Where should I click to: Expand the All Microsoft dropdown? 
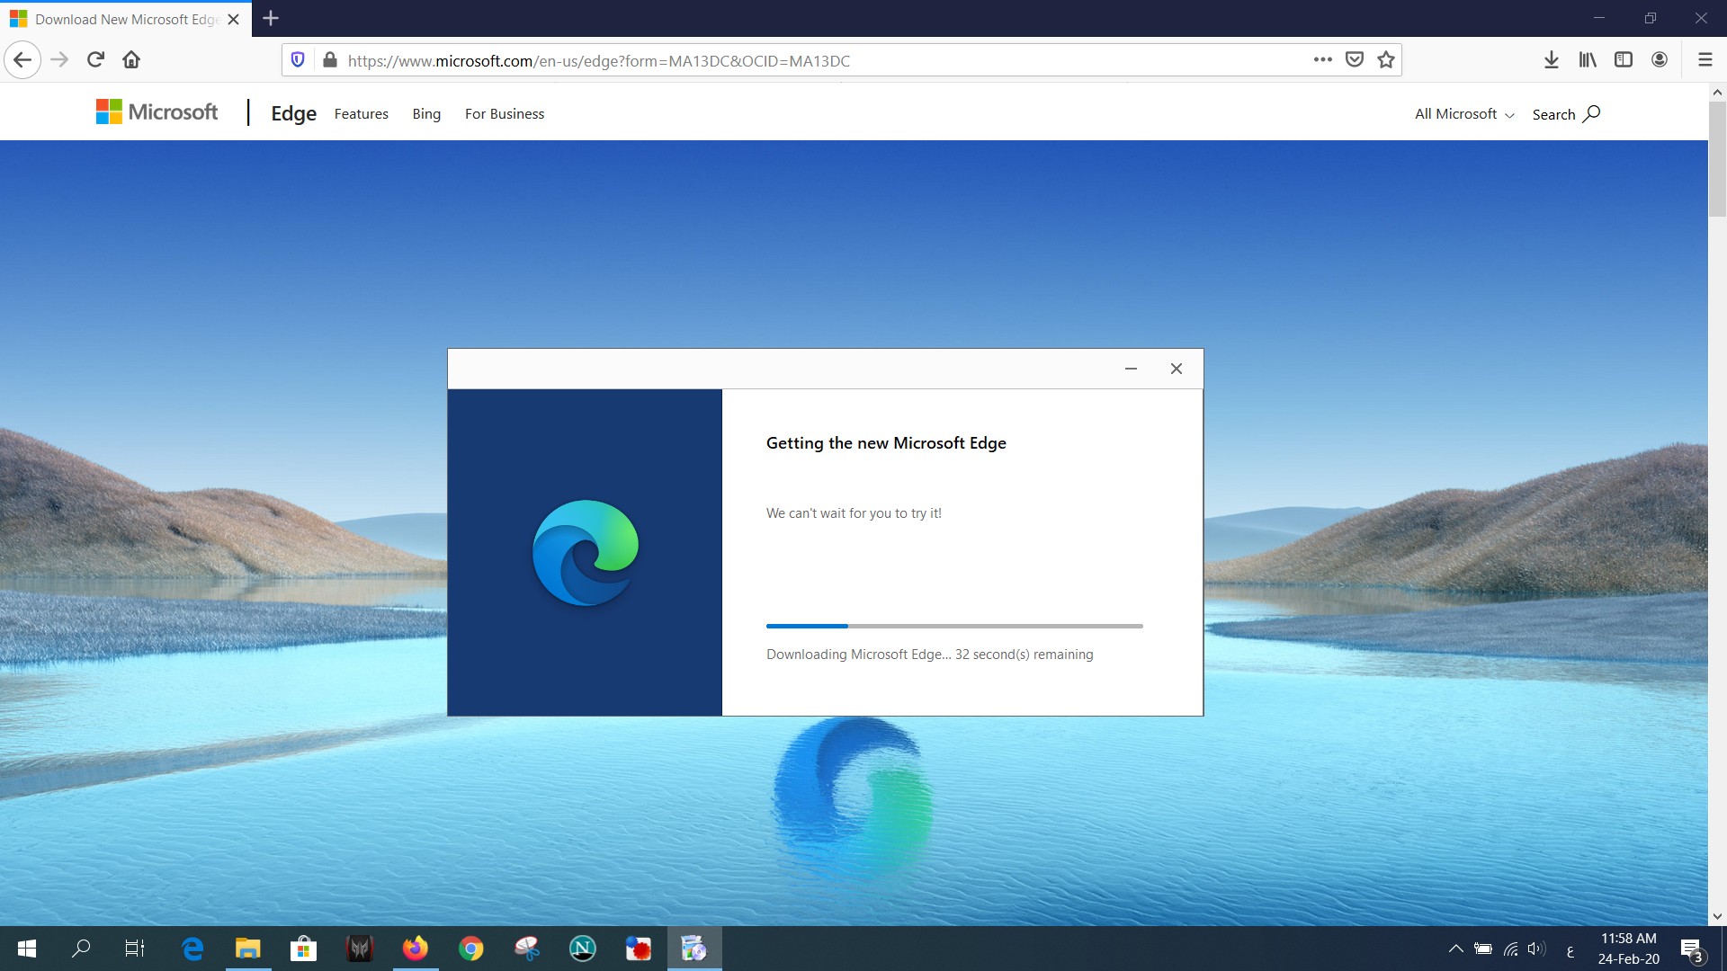point(1464,114)
